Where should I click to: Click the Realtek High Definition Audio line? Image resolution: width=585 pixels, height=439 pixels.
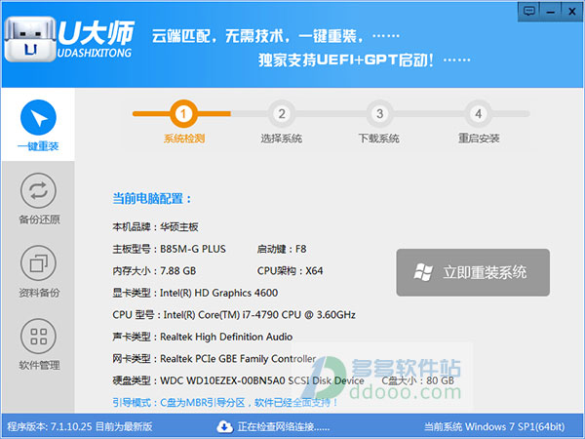tap(202, 338)
